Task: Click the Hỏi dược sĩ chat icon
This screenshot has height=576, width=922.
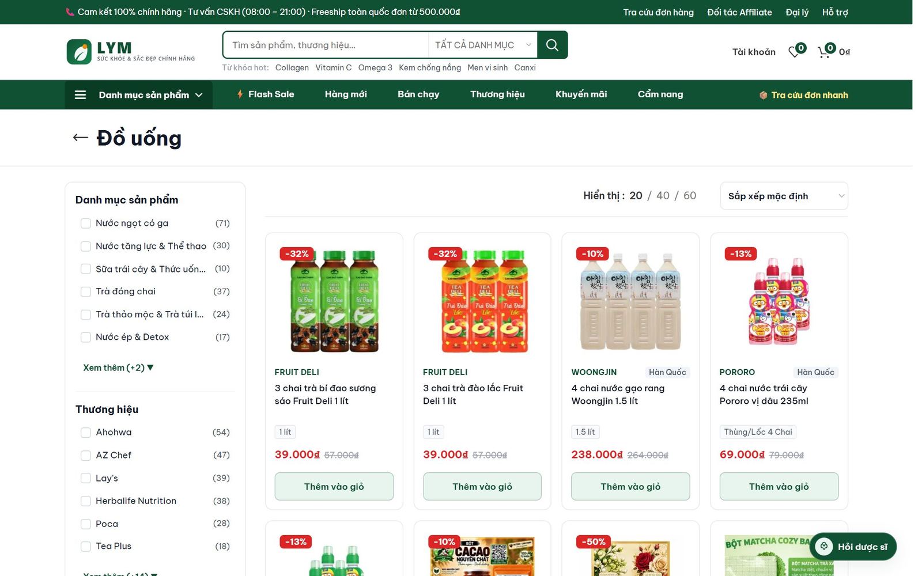Action: tap(824, 546)
